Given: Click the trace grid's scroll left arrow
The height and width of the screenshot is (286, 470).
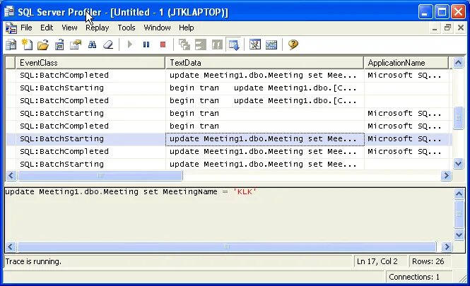Looking at the screenshot, I should [x=11, y=176].
